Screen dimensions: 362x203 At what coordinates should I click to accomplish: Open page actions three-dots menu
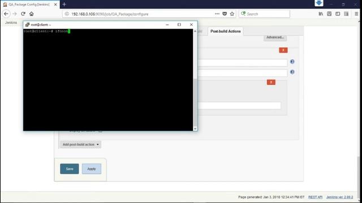point(217,14)
